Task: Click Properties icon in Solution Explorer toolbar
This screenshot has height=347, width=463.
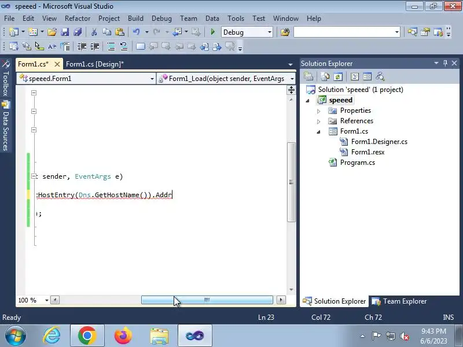Action: point(308,77)
